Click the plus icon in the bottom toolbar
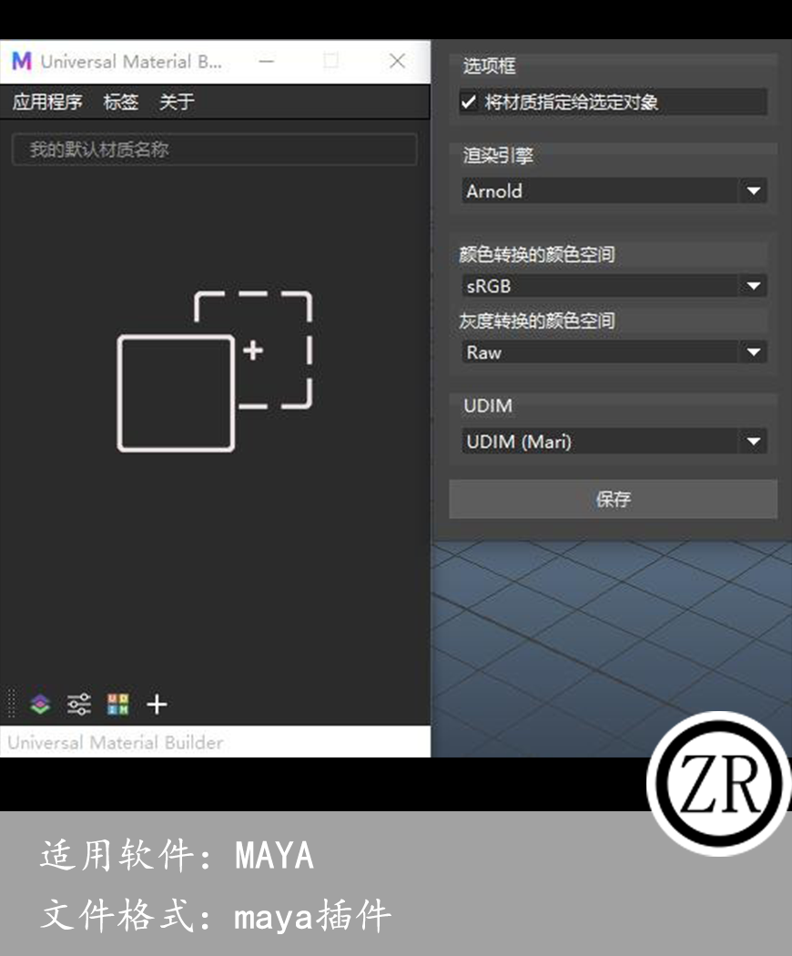 [x=157, y=704]
